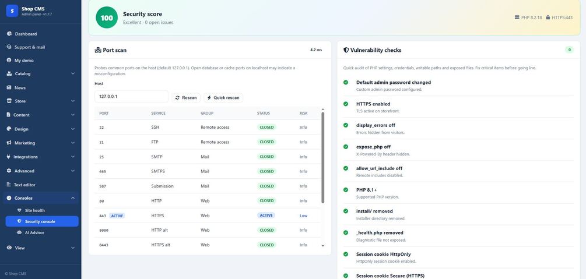Click the My demo user icon

pyautogui.click(x=9, y=60)
